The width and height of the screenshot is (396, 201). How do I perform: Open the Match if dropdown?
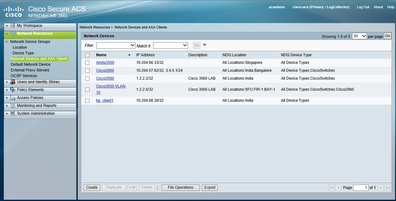171,46
